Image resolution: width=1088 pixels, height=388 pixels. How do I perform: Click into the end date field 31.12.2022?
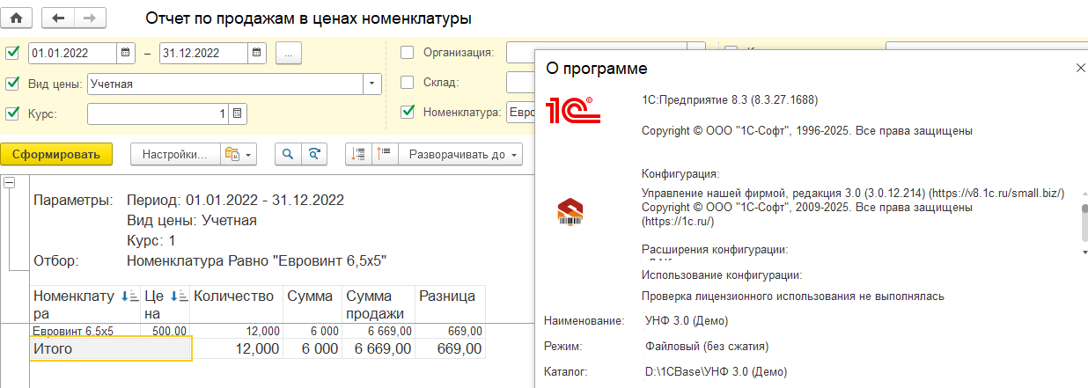point(204,53)
